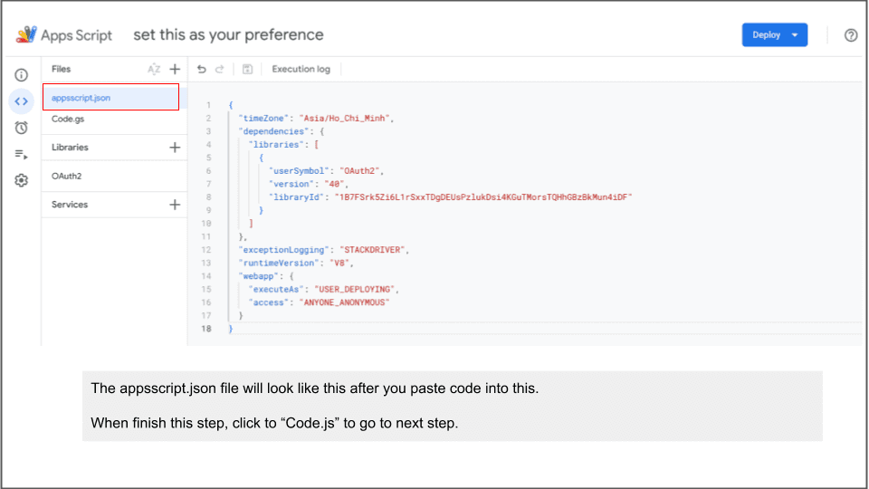
Task: Click the Save project disk icon
Action: click(247, 69)
